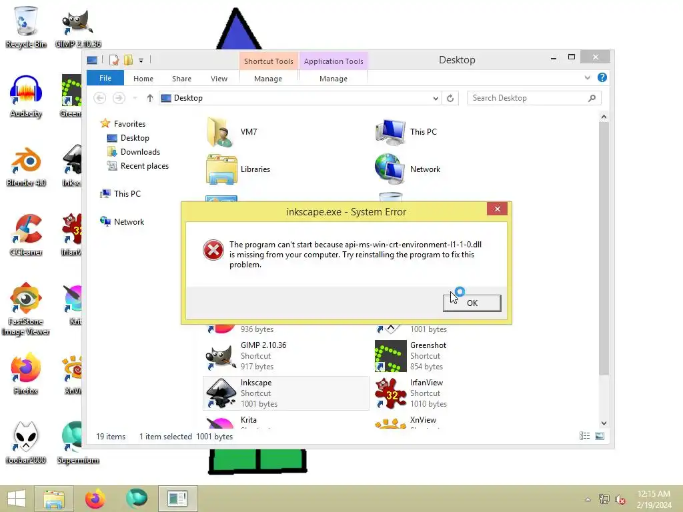Click the vertical scrollbar thumb
Image resolution: width=683 pixels, height=512 pixels.
click(604, 248)
